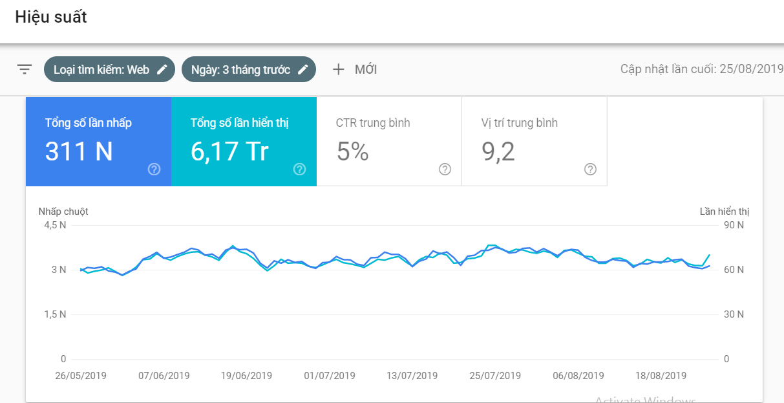This screenshot has height=403, width=784.
Task: Open the Ngày: 3 tháng trước filter
Action: (x=240, y=69)
